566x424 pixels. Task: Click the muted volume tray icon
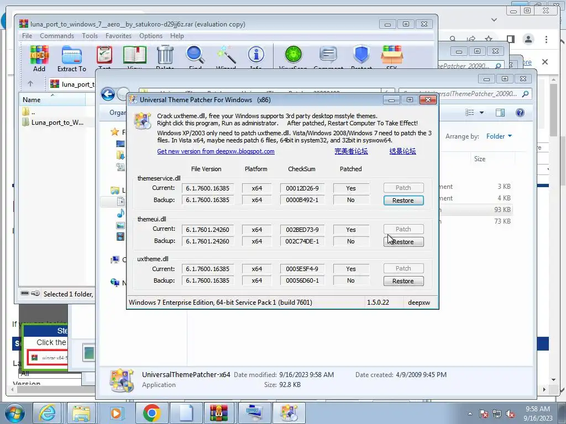(x=510, y=414)
